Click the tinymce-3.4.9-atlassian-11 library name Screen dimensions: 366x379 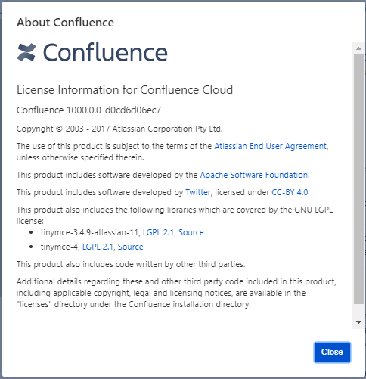pos(91,232)
